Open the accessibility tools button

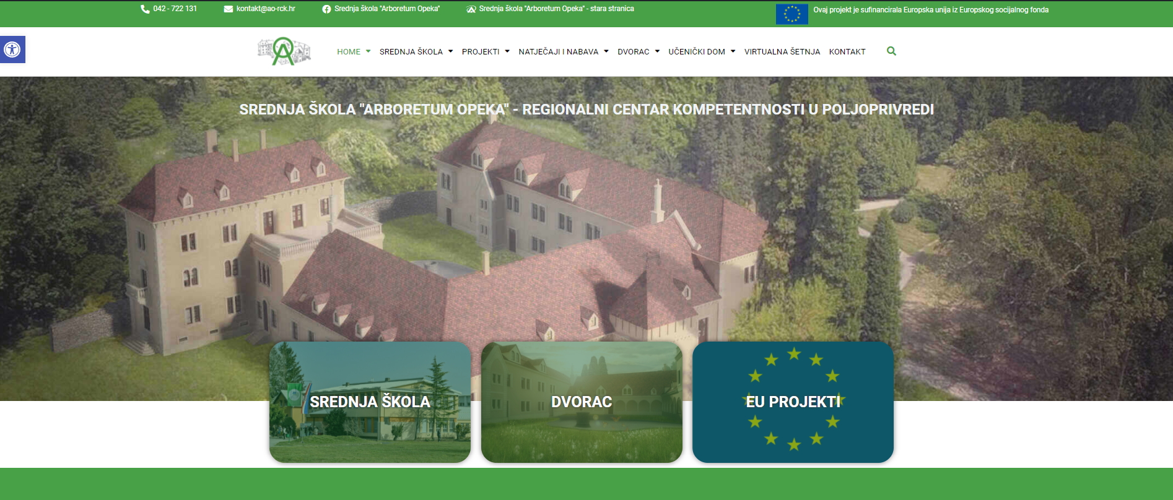point(12,50)
